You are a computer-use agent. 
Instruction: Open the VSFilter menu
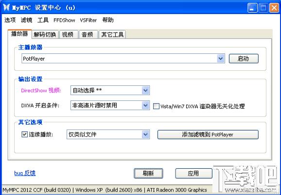click(88, 20)
